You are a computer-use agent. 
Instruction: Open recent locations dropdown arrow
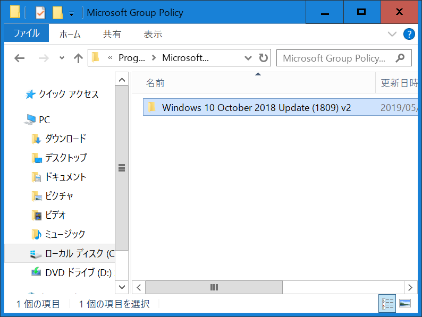pyautogui.click(x=62, y=58)
